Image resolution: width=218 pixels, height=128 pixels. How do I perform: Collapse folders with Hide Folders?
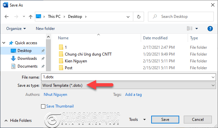point(18,121)
